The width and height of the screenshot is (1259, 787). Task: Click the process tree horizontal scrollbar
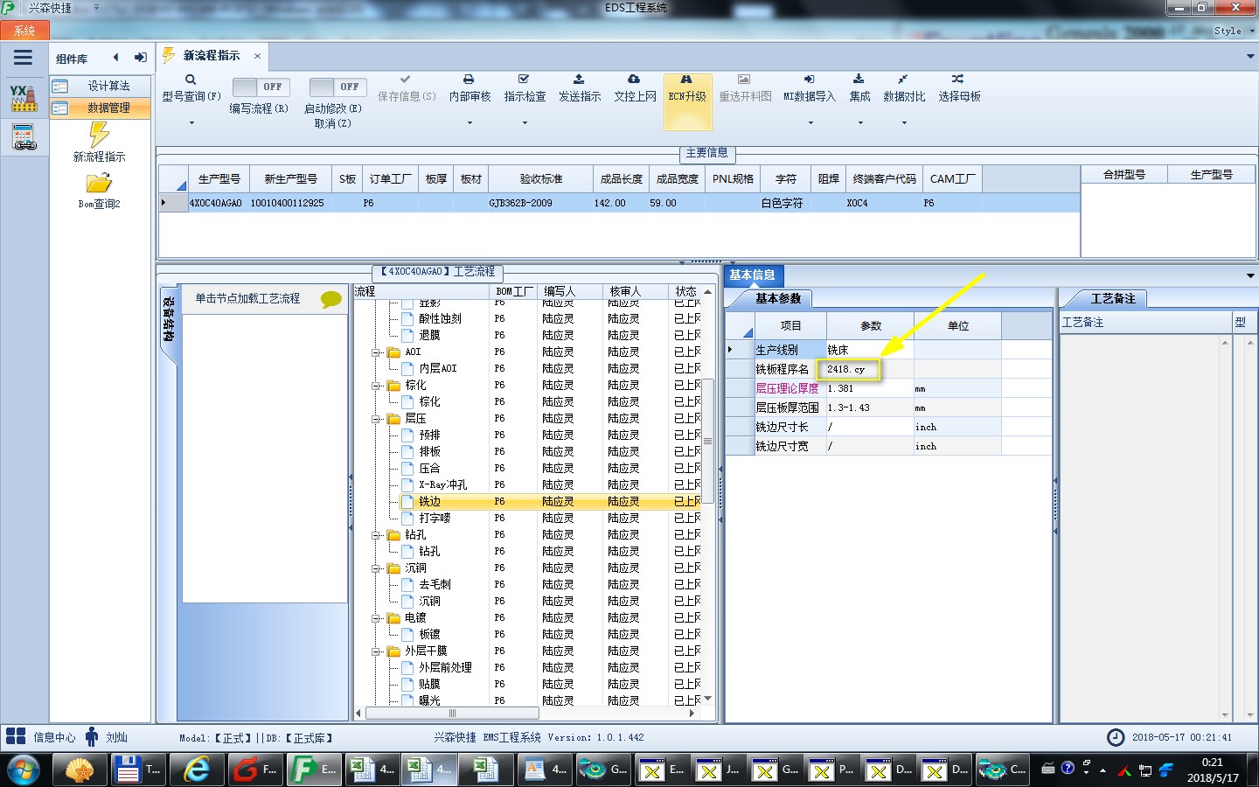point(525,714)
